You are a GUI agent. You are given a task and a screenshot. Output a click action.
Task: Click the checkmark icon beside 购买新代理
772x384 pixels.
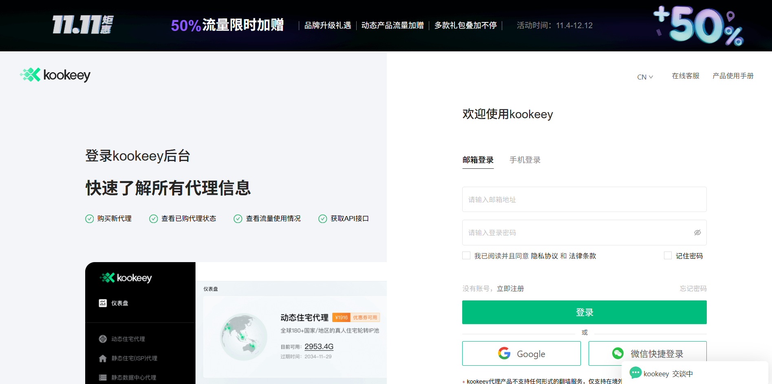(x=90, y=218)
